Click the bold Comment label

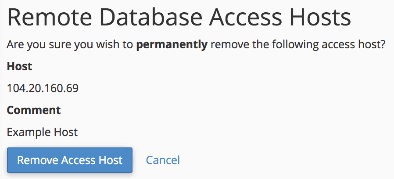pos(34,110)
